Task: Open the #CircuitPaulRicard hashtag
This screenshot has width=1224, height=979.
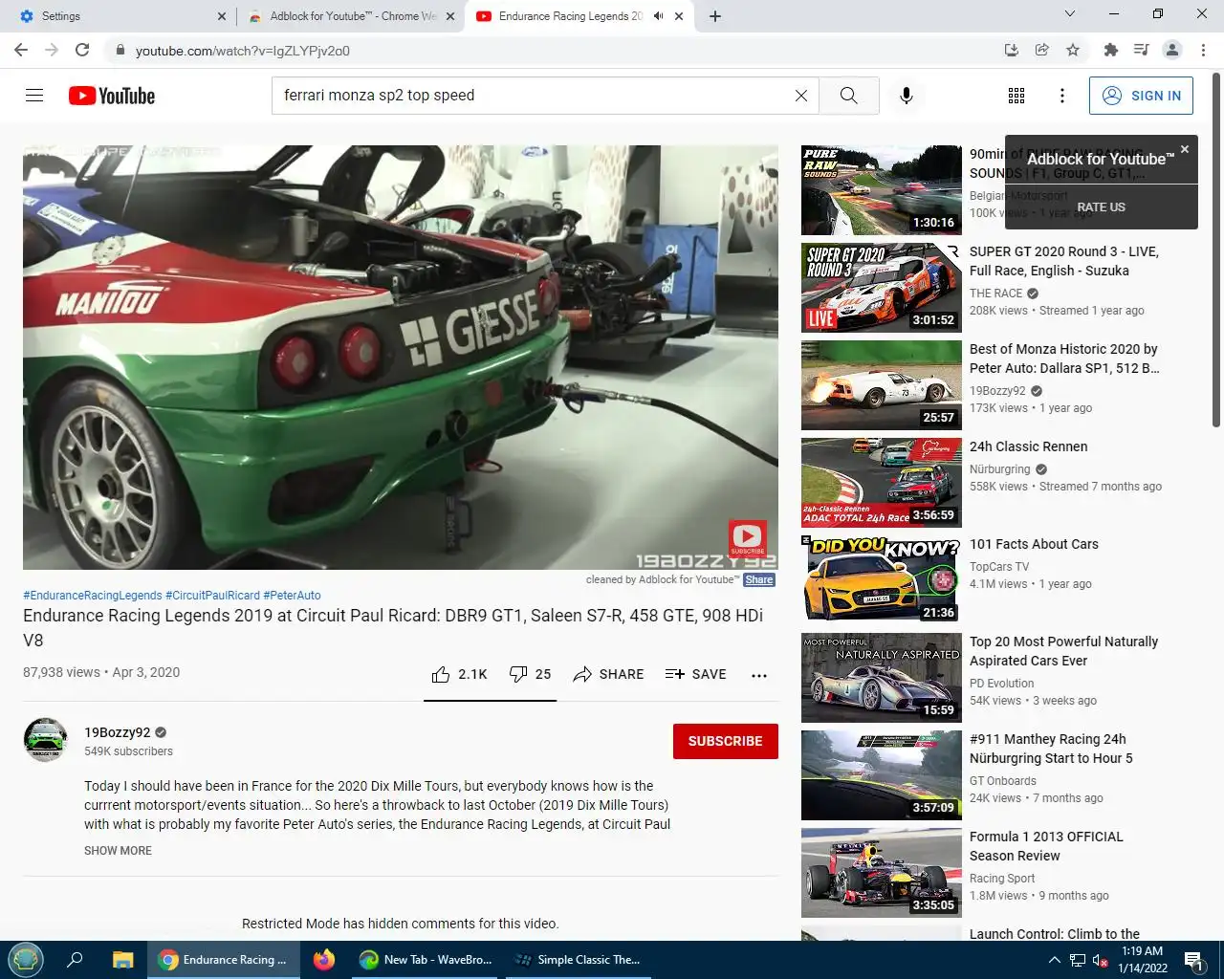Action: [212, 595]
